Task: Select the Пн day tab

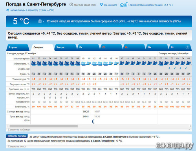Action: point(157,47)
